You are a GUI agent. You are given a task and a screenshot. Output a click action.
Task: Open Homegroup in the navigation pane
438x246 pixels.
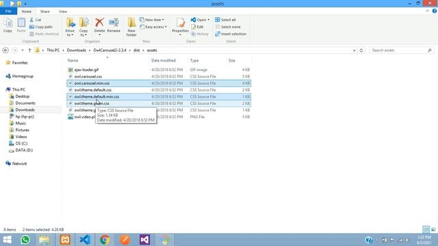tap(23, 76)
